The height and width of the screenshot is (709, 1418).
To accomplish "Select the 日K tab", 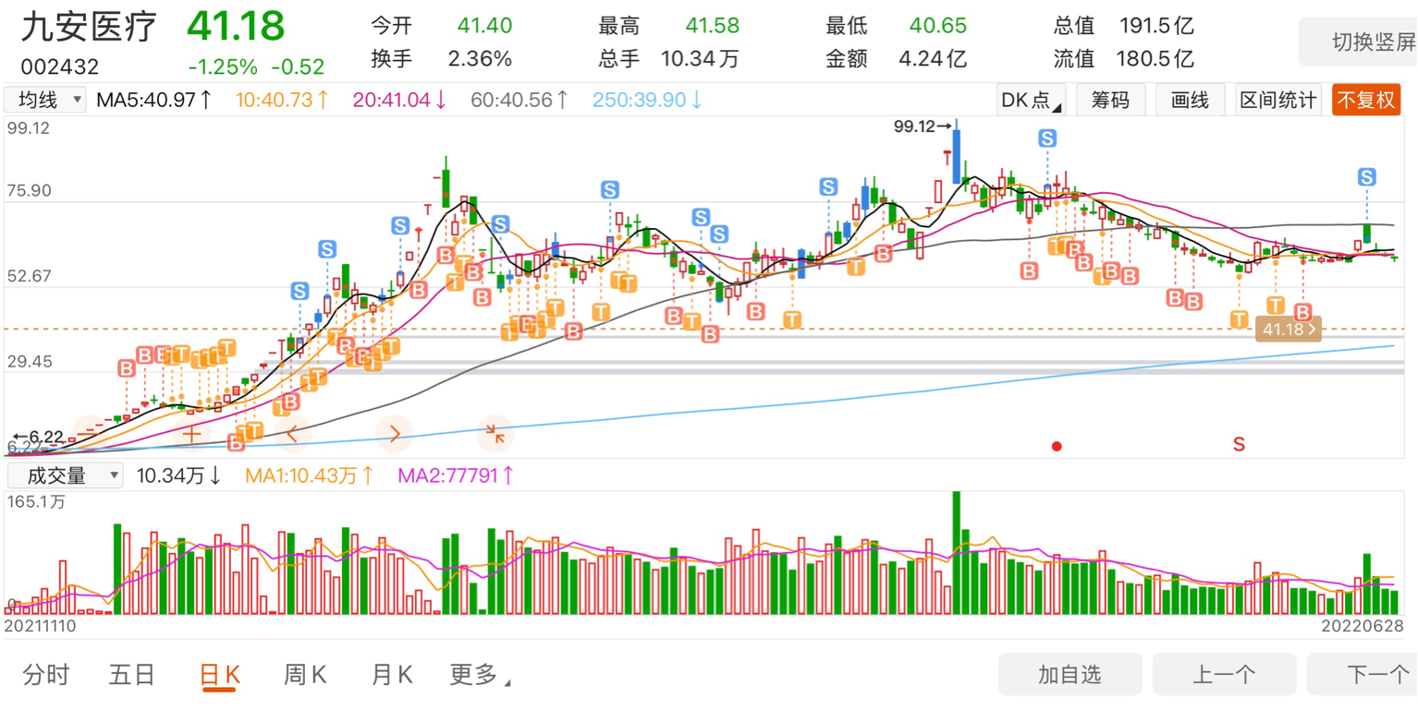I will pyautogui.click(x=220, y=675).
